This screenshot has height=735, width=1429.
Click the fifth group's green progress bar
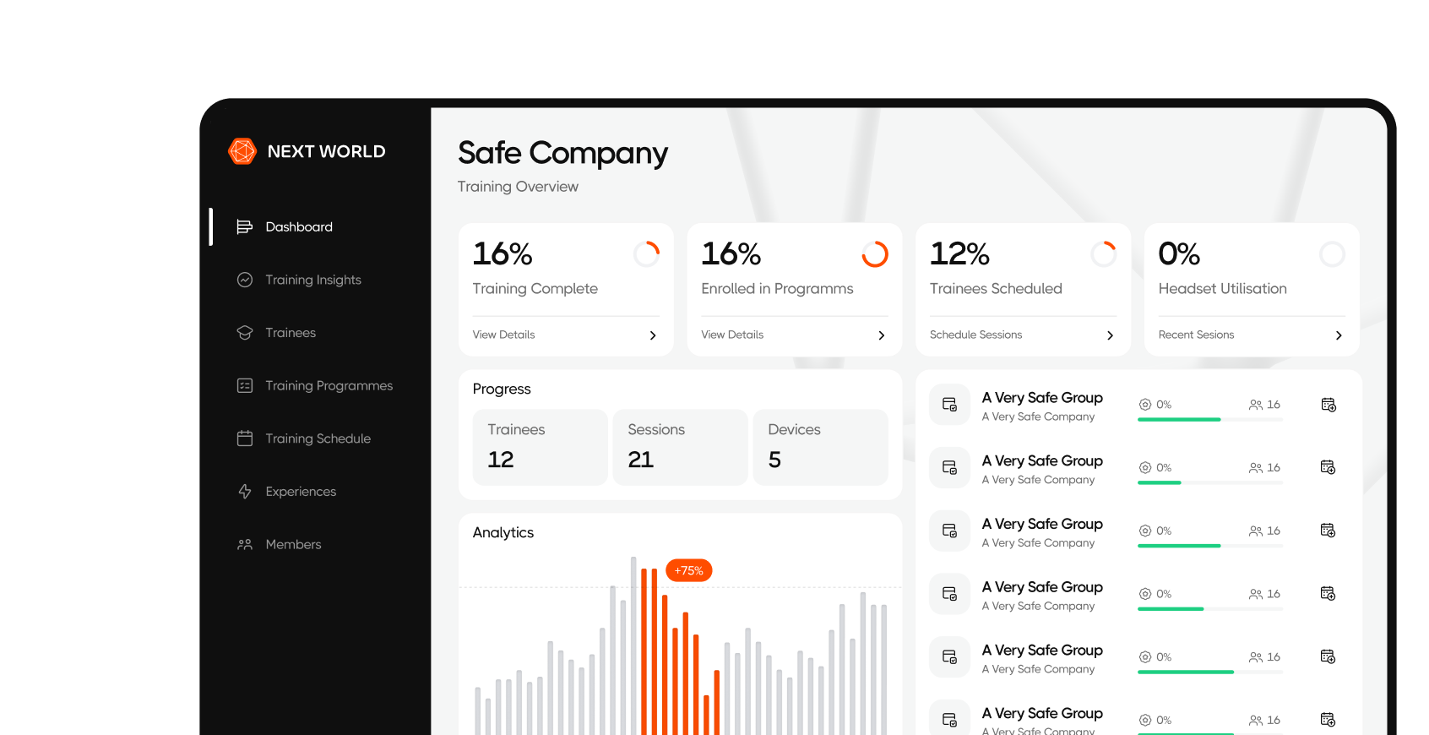click(x=1186, y=672)
